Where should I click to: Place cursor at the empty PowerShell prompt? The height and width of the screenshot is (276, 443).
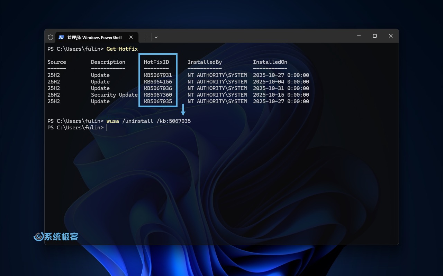coord(107,127)
